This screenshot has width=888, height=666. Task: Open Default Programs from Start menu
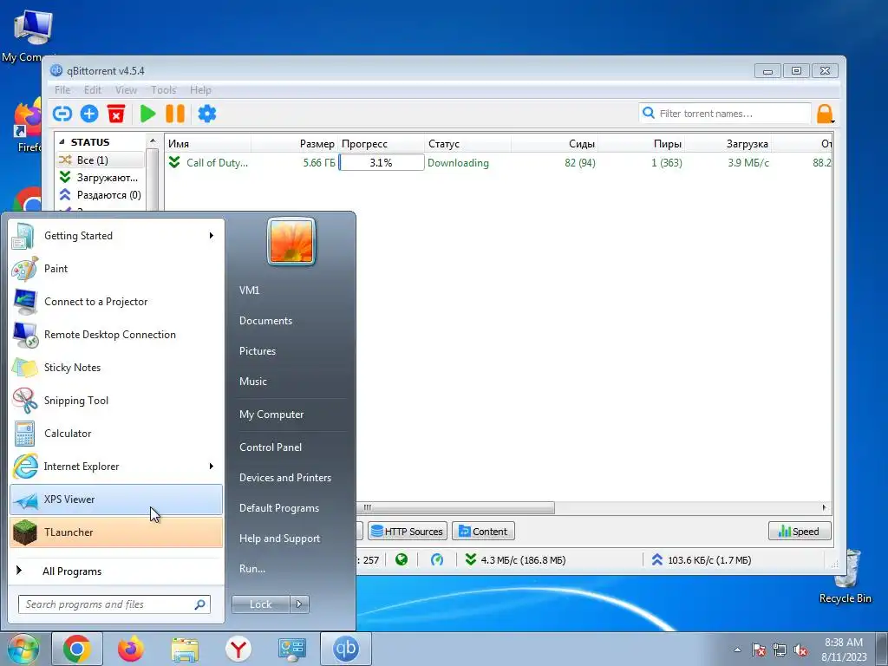278,508
